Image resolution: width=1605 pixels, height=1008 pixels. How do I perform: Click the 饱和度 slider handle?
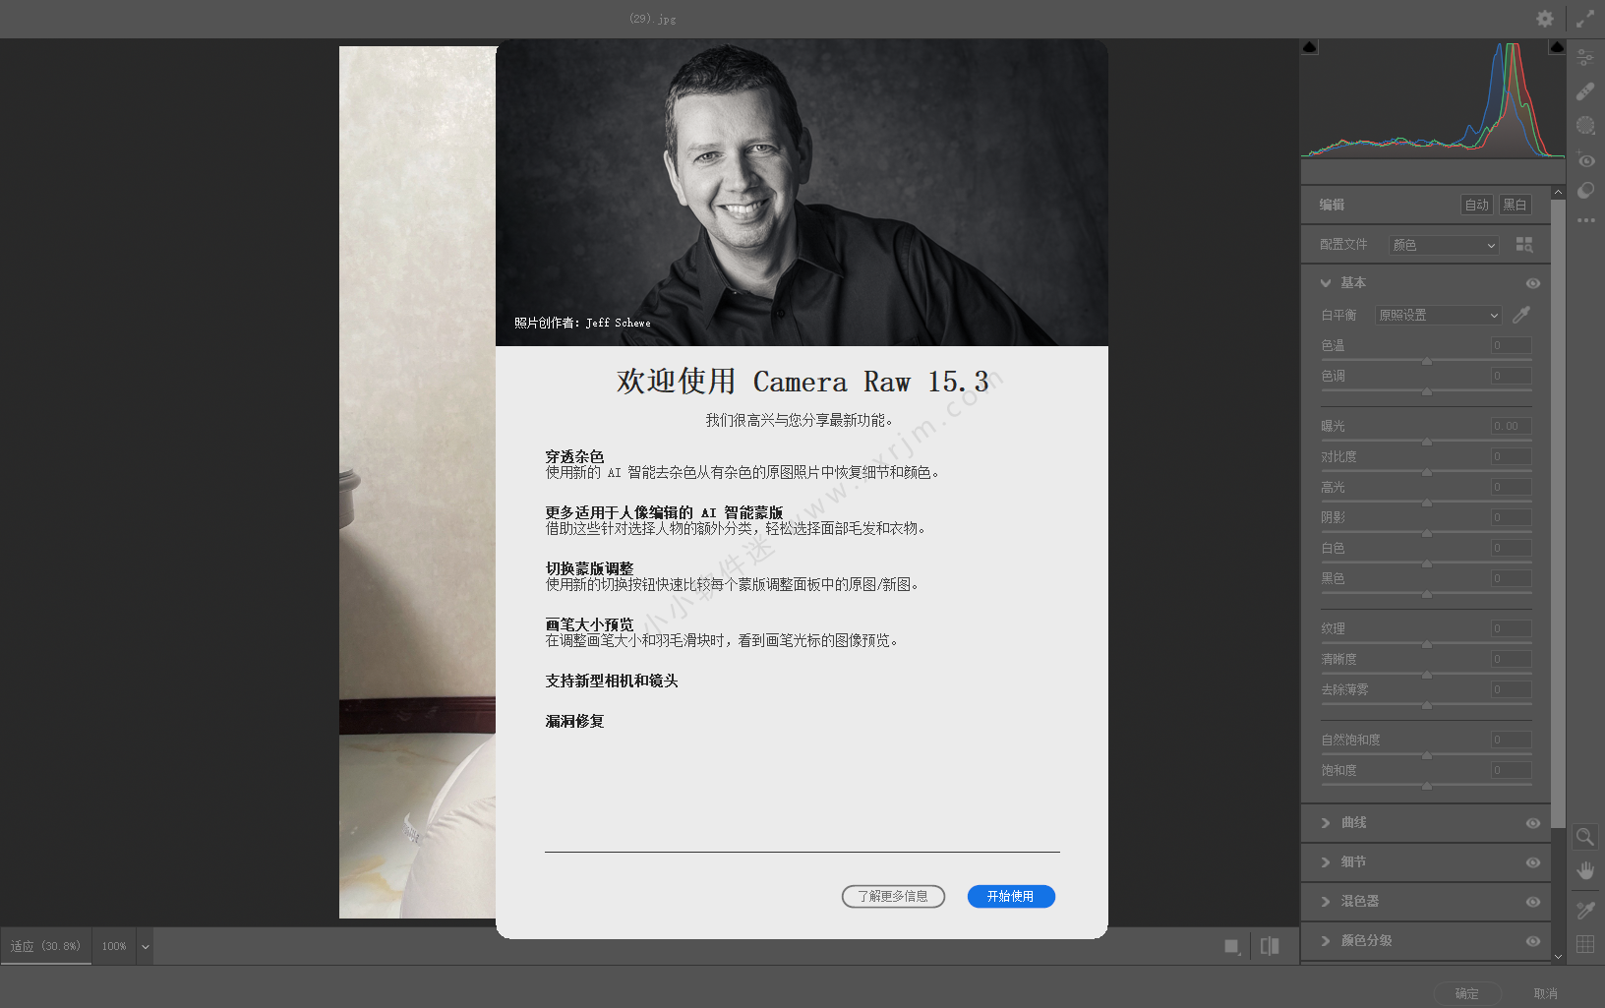click(x=1427, y=786)
